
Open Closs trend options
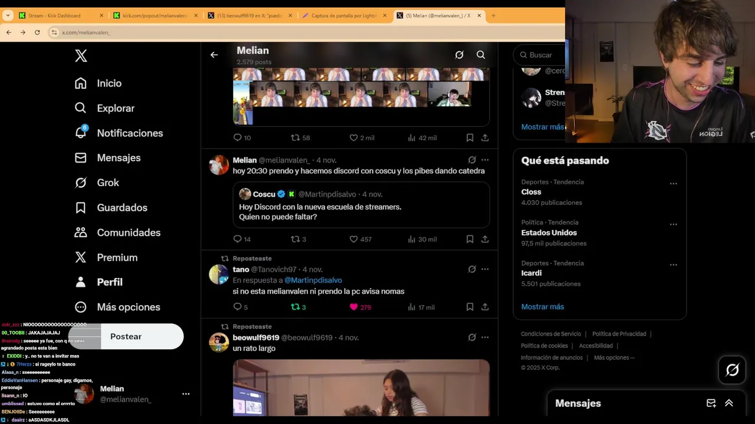click(673, 183)
